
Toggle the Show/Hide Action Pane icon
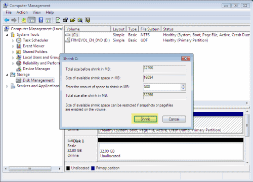[x=48, y=20]
